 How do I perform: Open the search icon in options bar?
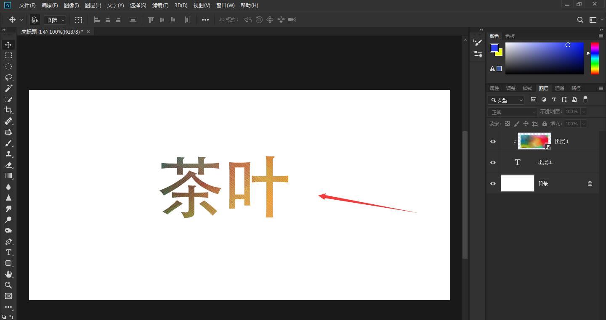[x=580, y=19]
